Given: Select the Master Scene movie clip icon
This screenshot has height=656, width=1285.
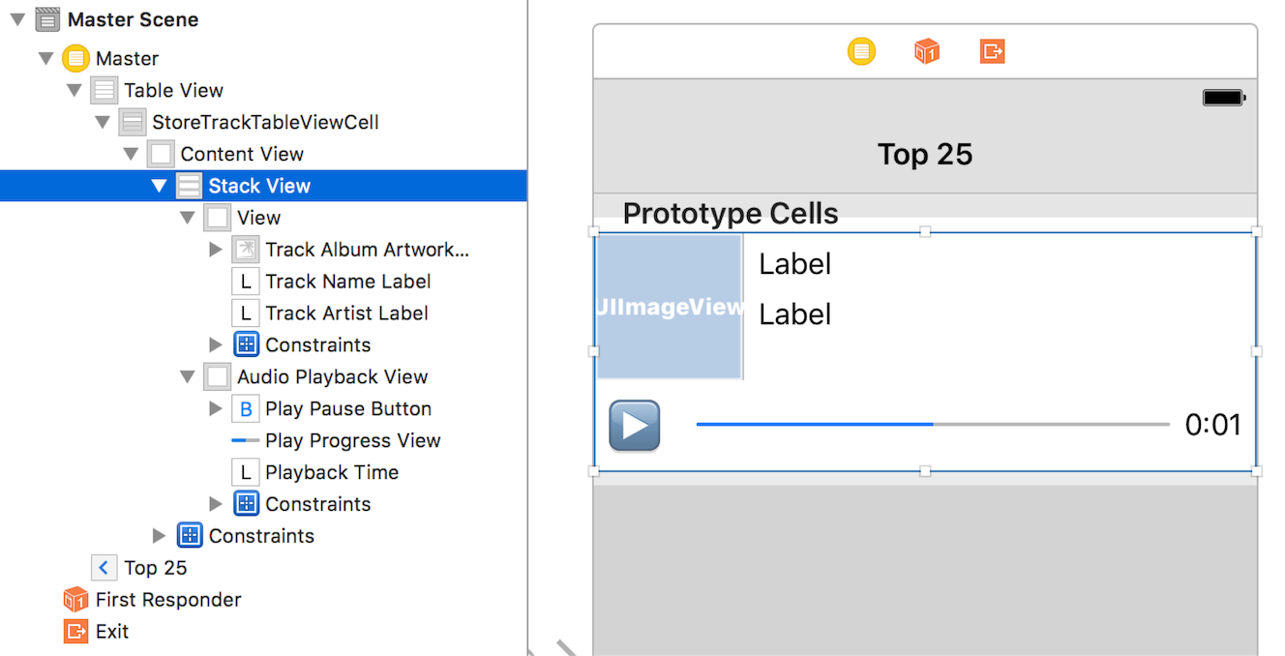Looking at the screenshot, I should pos(47,18).
